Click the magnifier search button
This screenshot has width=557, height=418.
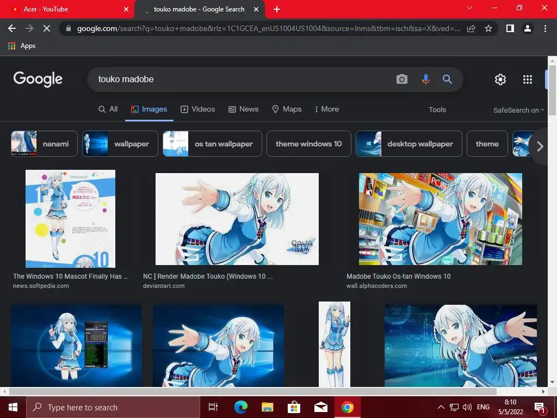coord(447,79)
